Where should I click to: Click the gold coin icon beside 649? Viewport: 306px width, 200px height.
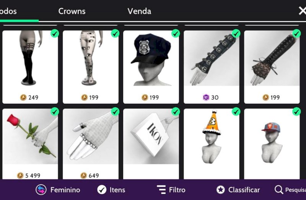[83, 176]
